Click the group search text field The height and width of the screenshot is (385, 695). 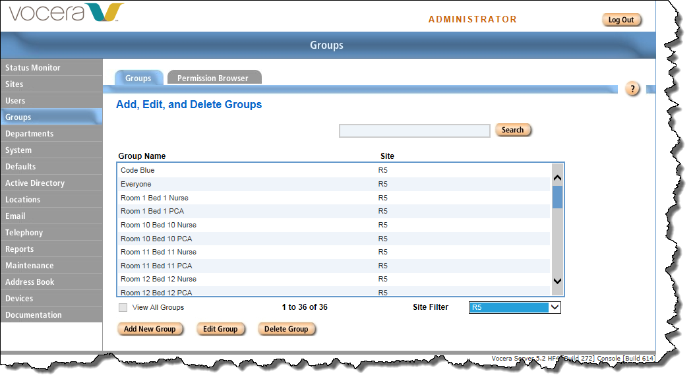click(414, 131)
